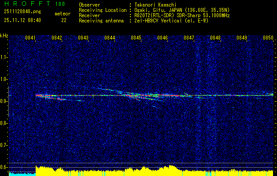
Task: Select filename 2511120840.png
Action: [22, 12]
